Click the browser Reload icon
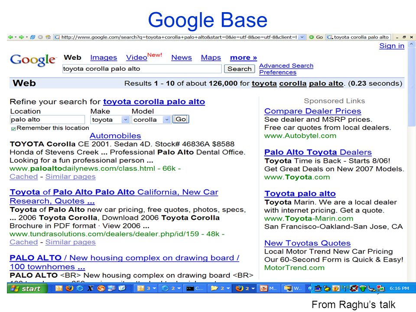This screenshot has width=416, height=312. pyautogui.click(x=32, y=37)
